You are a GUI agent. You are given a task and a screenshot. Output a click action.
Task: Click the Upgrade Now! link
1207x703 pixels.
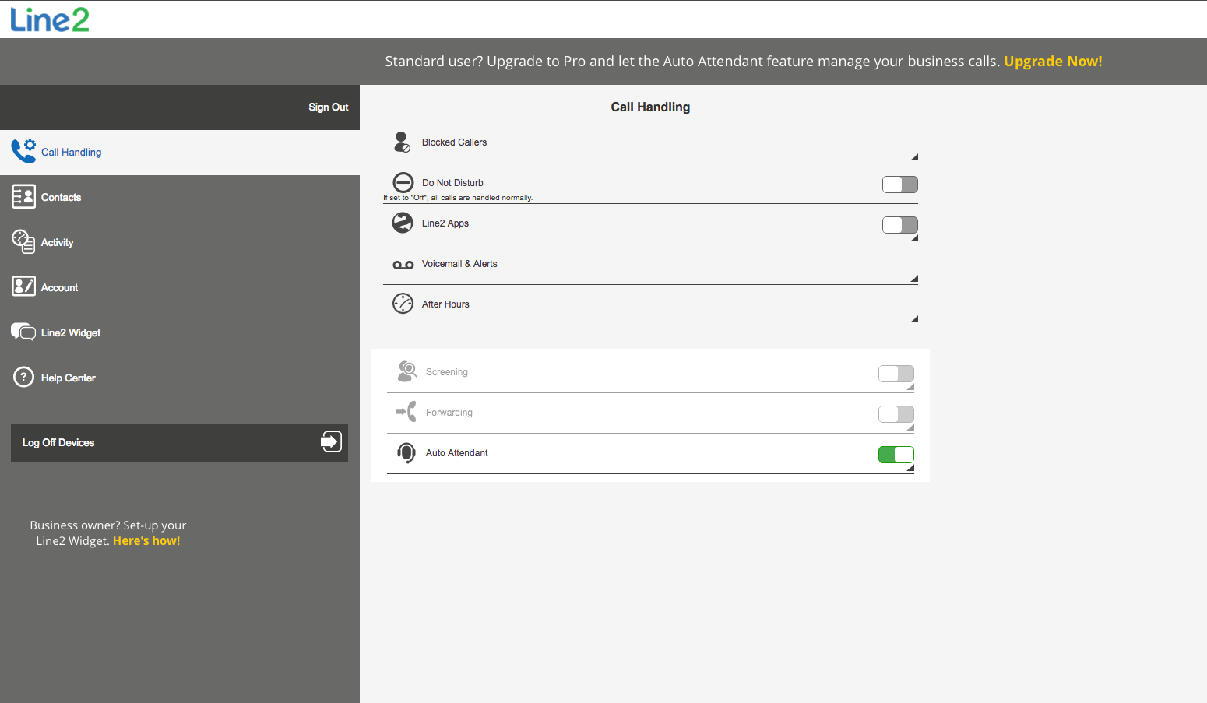coord(1053,62)
